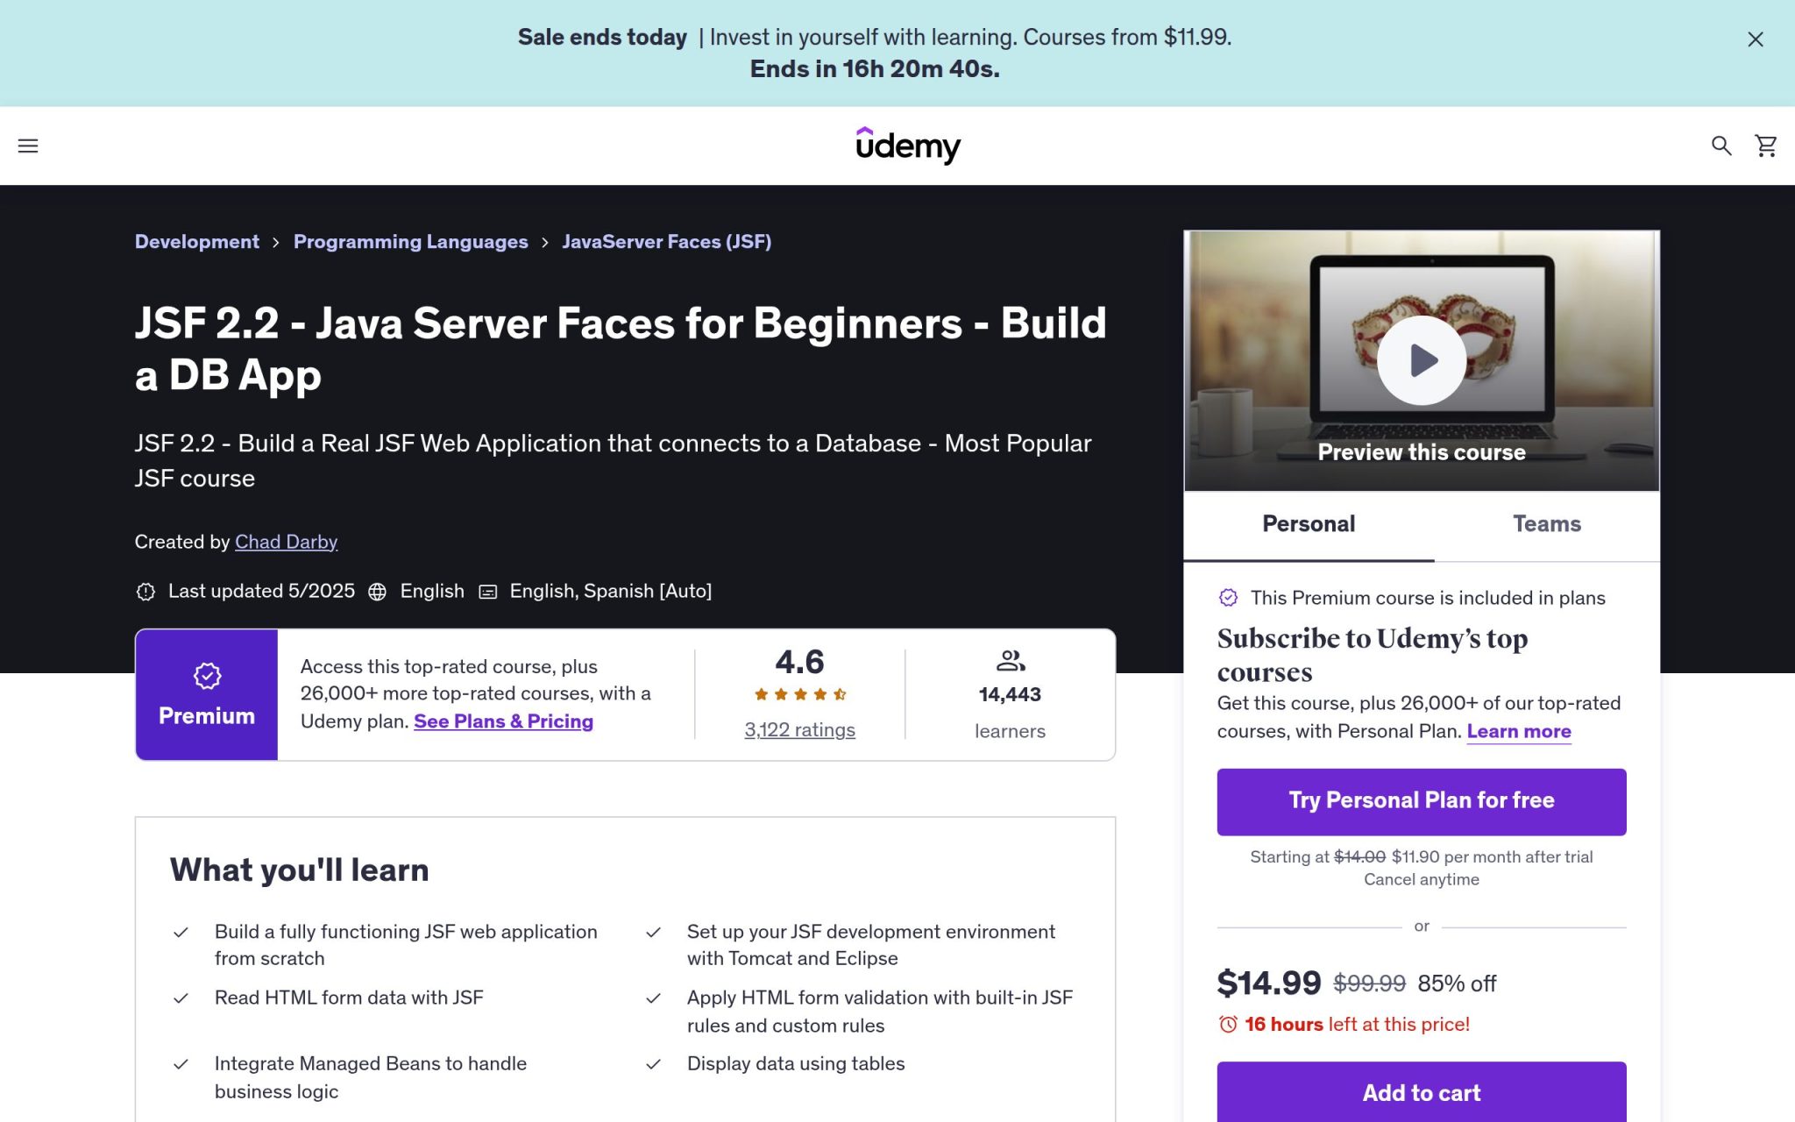Viewport: 1795px width, 1122px height.
Task: Click the star rating icons
Action: (x=800, y=694)
